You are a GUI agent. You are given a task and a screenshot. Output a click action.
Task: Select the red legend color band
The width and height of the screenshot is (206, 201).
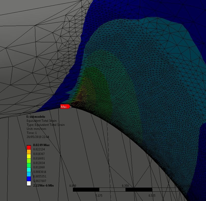point(29,147)
